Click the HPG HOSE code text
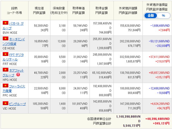 (10, 80)
